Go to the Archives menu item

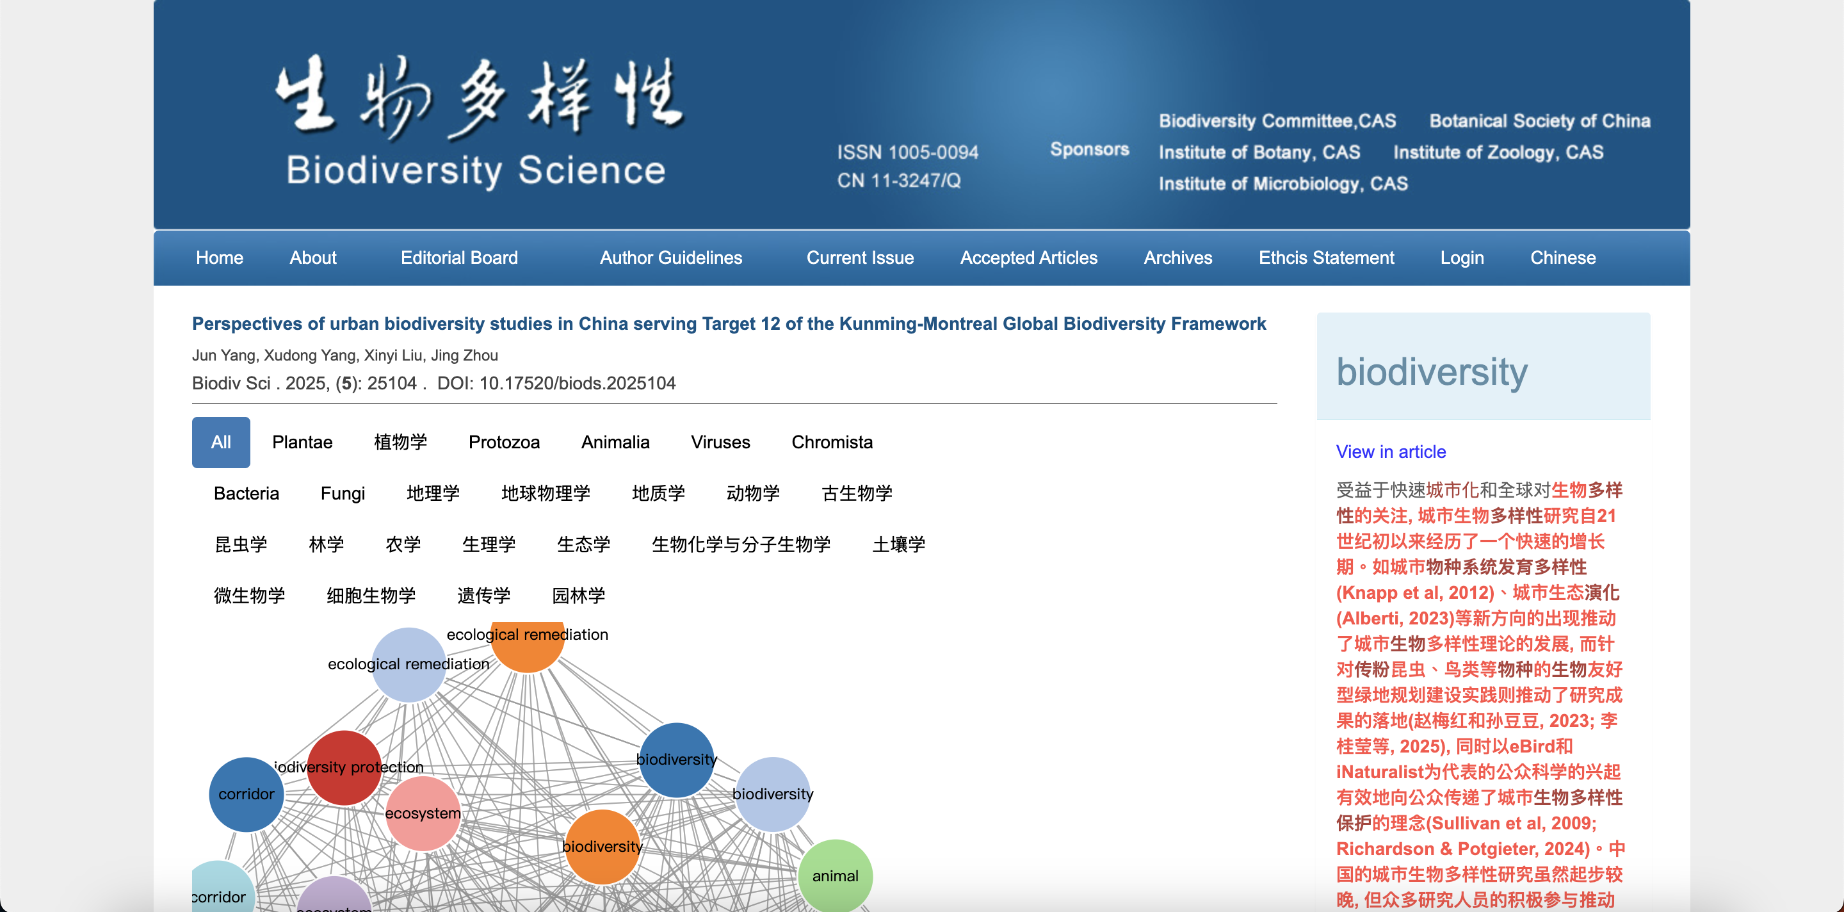click(x=1177, y=257)
